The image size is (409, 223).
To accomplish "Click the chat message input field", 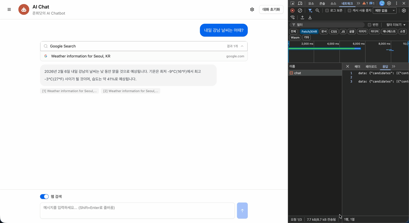I will 137,210.
